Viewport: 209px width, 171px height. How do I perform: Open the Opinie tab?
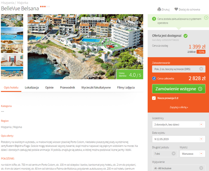[x=49, y=87]
